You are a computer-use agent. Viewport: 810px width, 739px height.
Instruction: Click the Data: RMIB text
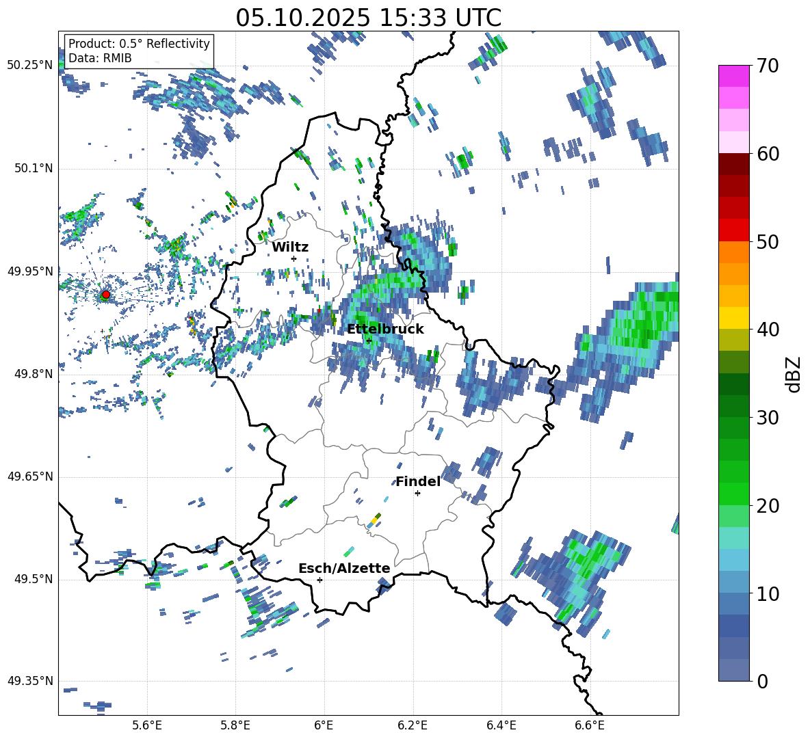(x=100, y=58)
